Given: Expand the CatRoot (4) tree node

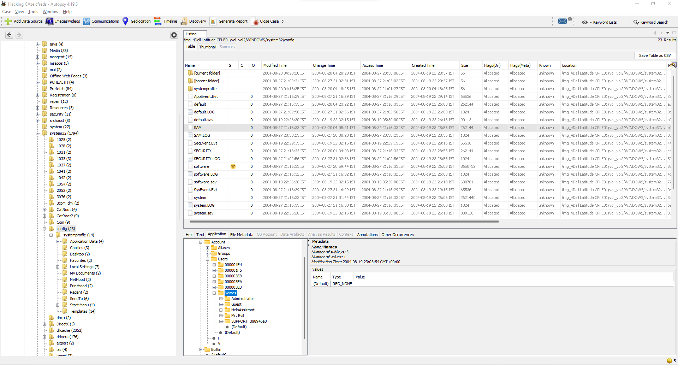Looking at the screenshot, I should tap(44, 210).
